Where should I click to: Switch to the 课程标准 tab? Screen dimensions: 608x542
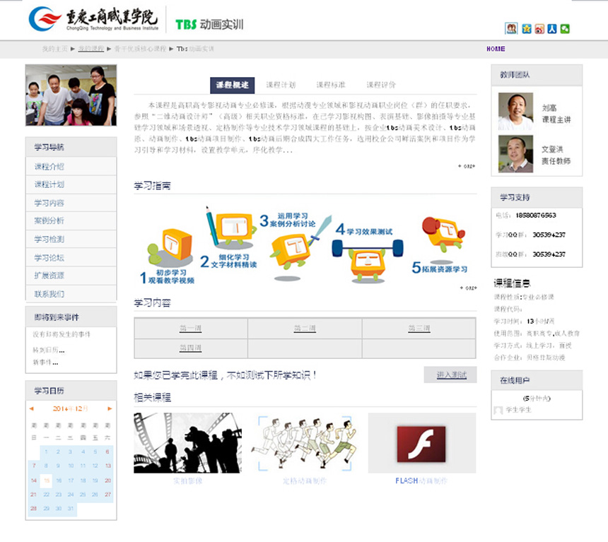[x=331, y=85]
